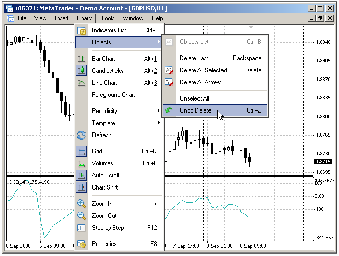The height and width of the screenshot is (256, 339).
Task: Expand the Objects submenu arrow
Action: coord(159,41)
